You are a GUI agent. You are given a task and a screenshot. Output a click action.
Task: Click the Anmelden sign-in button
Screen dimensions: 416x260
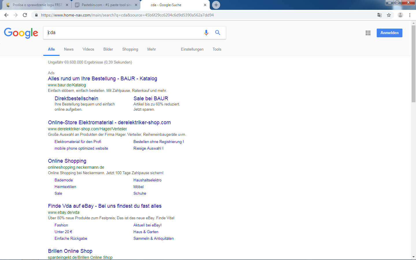tap(389, 33)
